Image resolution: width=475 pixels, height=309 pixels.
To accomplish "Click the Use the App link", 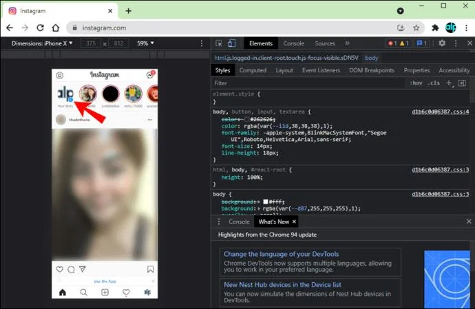I will (x=105, y=281).
